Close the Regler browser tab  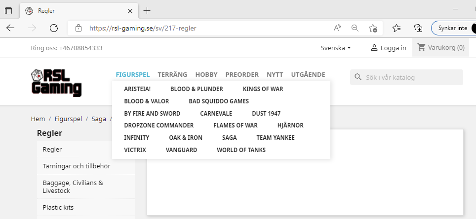(130, 11)
